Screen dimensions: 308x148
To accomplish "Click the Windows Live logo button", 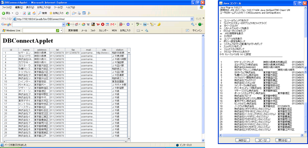I will [x=11, y=31].
